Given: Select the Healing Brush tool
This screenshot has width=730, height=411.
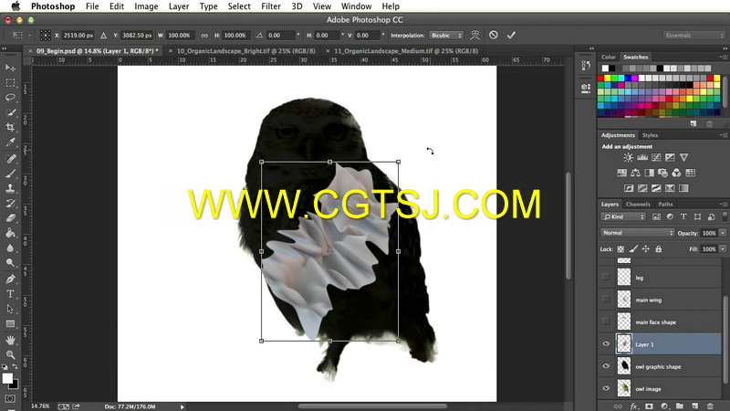Looking at the screenshot, I should pyautogui.click(x=10, y=159).
